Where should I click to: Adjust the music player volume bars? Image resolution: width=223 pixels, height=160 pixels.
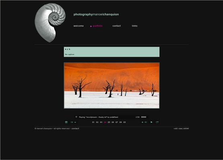point(143,117)
